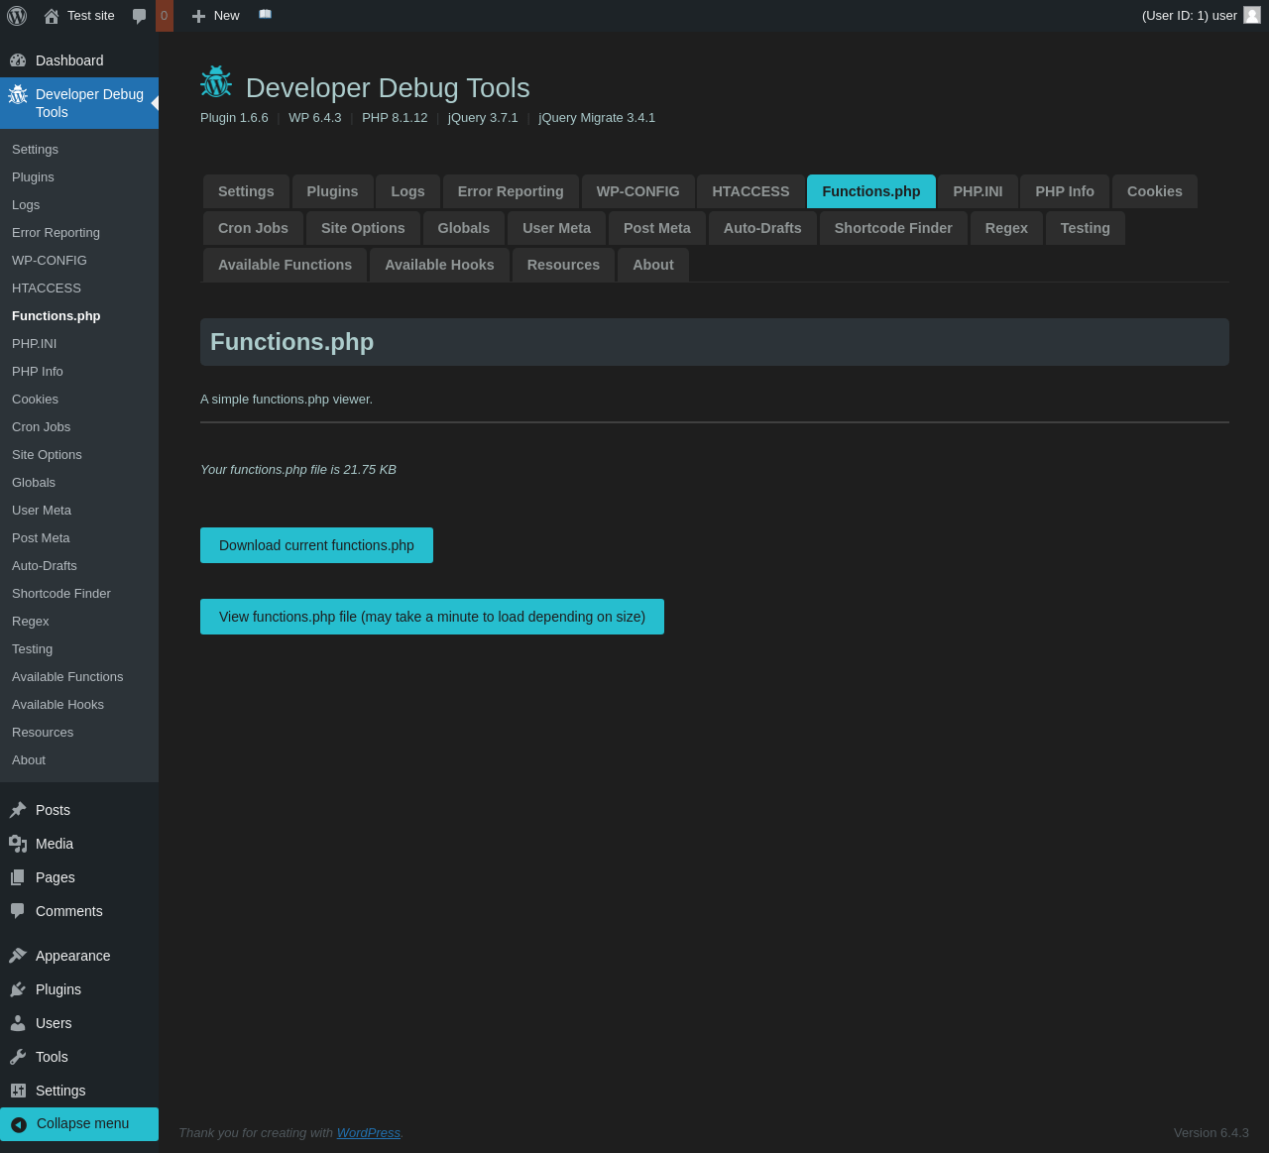Click the file size text 21.75 KB
Screen dimensions: 1269x1153
point(370,470)
